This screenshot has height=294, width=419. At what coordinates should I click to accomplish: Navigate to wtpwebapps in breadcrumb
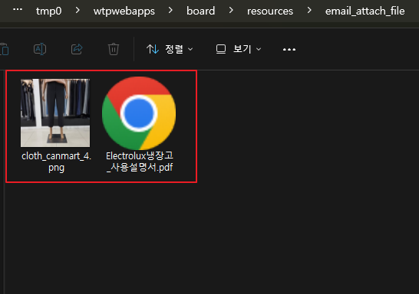124,11
